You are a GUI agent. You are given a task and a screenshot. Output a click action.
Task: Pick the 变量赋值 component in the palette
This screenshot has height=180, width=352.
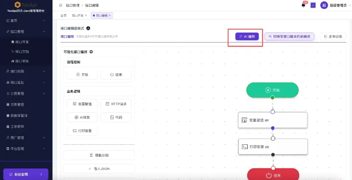[82, 104]
